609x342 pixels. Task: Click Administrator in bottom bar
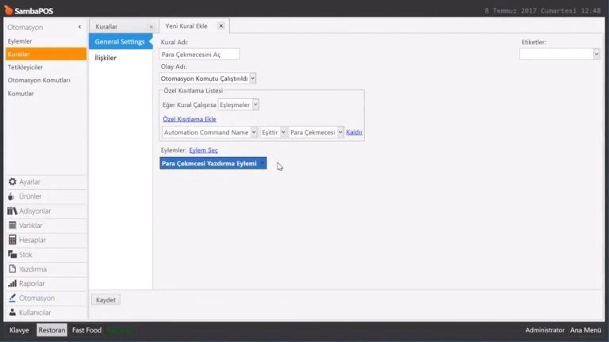point(545,330)
